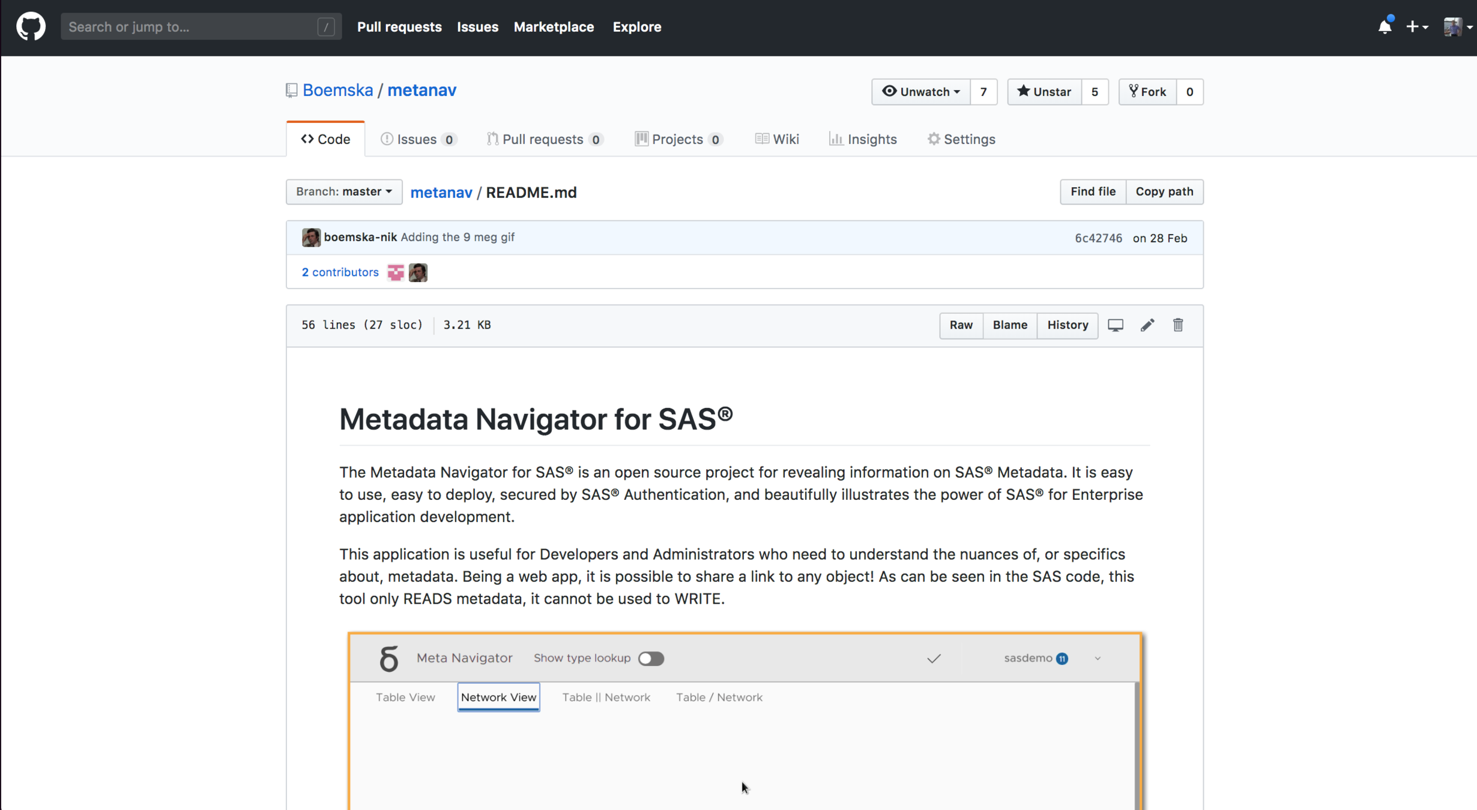Click the Raw button
Screen dimensions: 1477x810
[961, 325]
